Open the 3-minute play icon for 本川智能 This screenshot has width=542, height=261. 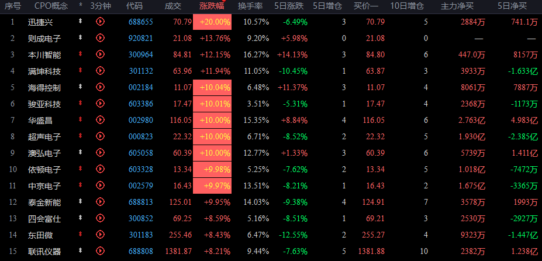[x=100, y=54]
